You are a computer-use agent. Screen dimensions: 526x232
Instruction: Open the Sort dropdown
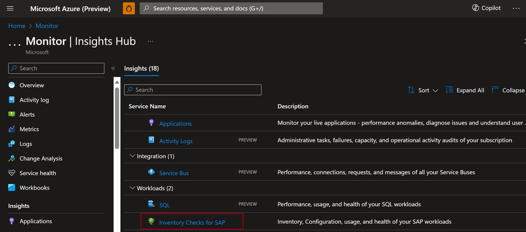423,90
